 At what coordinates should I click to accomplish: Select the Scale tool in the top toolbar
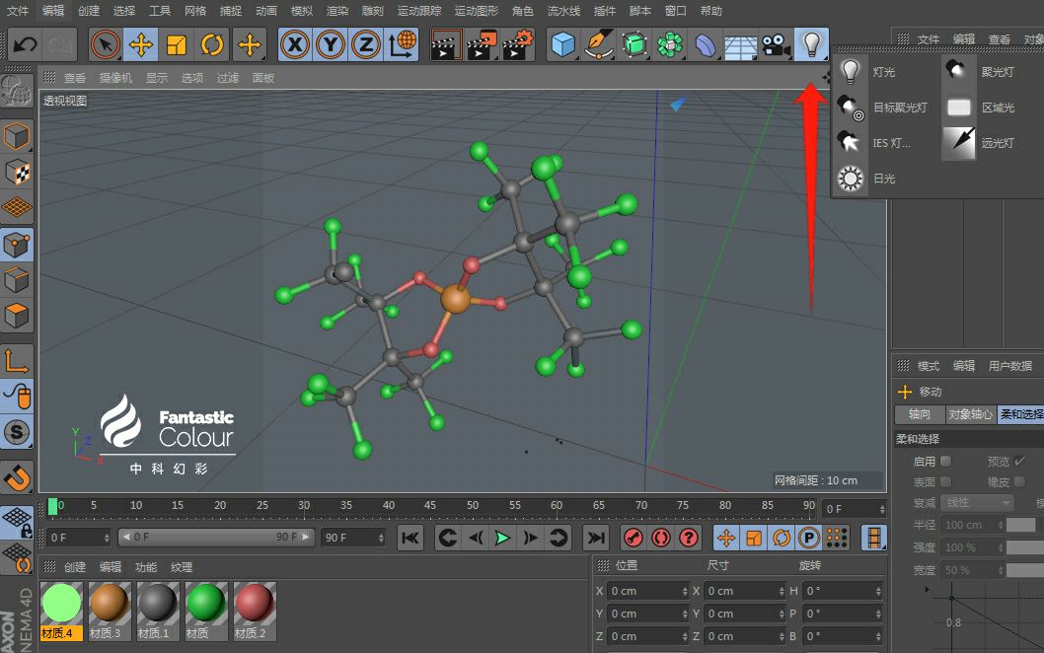(x=177, y=44)
